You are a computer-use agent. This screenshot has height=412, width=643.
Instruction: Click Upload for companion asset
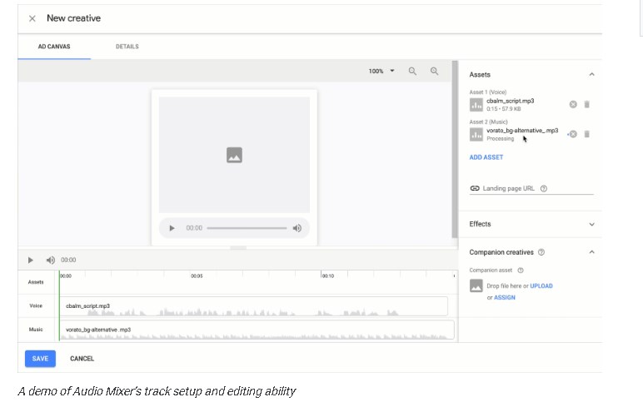tap(541, 286)
